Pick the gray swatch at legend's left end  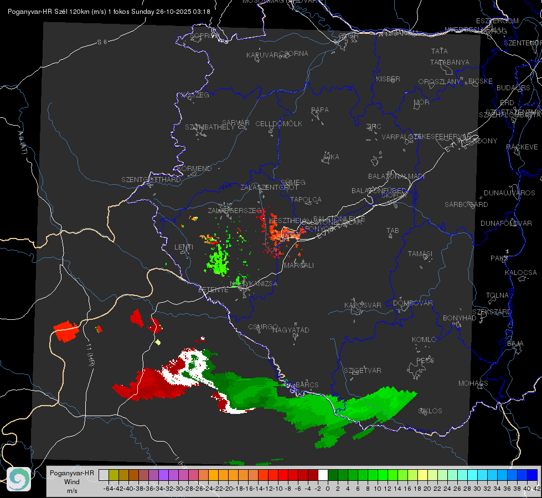tap(104, 475)
